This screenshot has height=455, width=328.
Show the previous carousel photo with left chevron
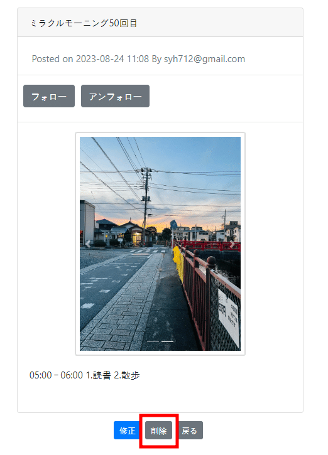pos(88,244)
